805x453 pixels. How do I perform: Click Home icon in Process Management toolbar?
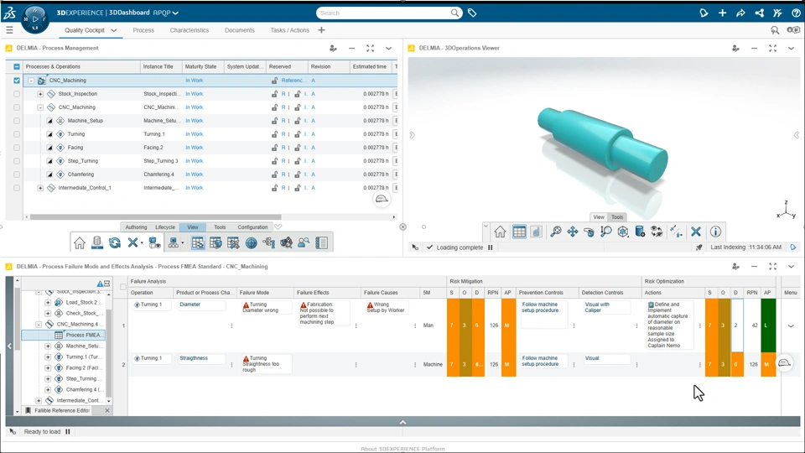pyautogui.click(x=79, y=243)
